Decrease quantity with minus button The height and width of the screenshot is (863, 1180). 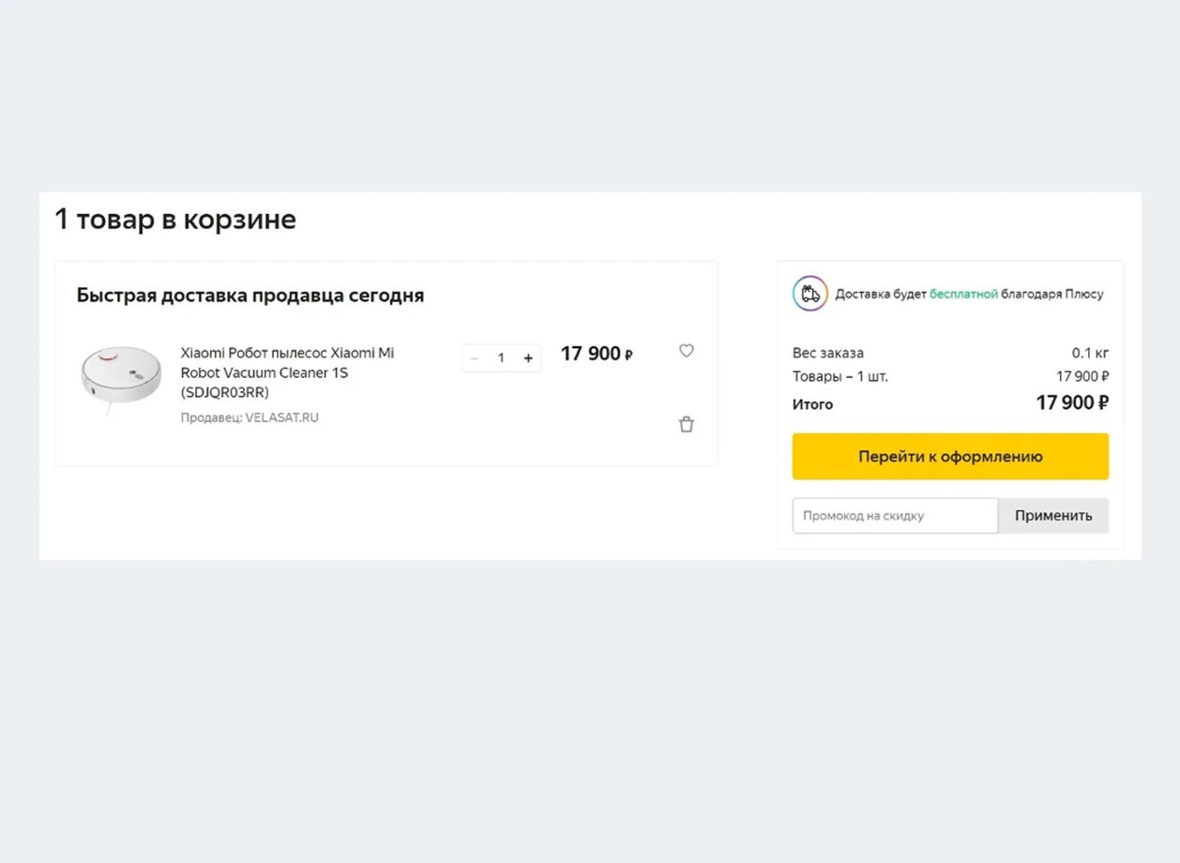(475, 358)
